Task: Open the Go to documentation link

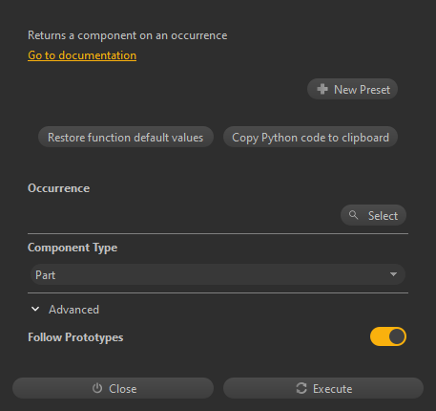Action: click(82, 55)
